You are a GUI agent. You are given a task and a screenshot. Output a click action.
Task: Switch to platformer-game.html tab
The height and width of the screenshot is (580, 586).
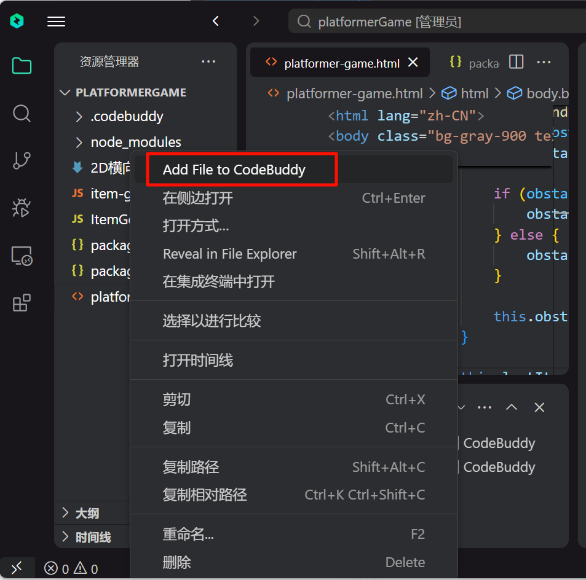pyautogui.click(x=341, y=63)
